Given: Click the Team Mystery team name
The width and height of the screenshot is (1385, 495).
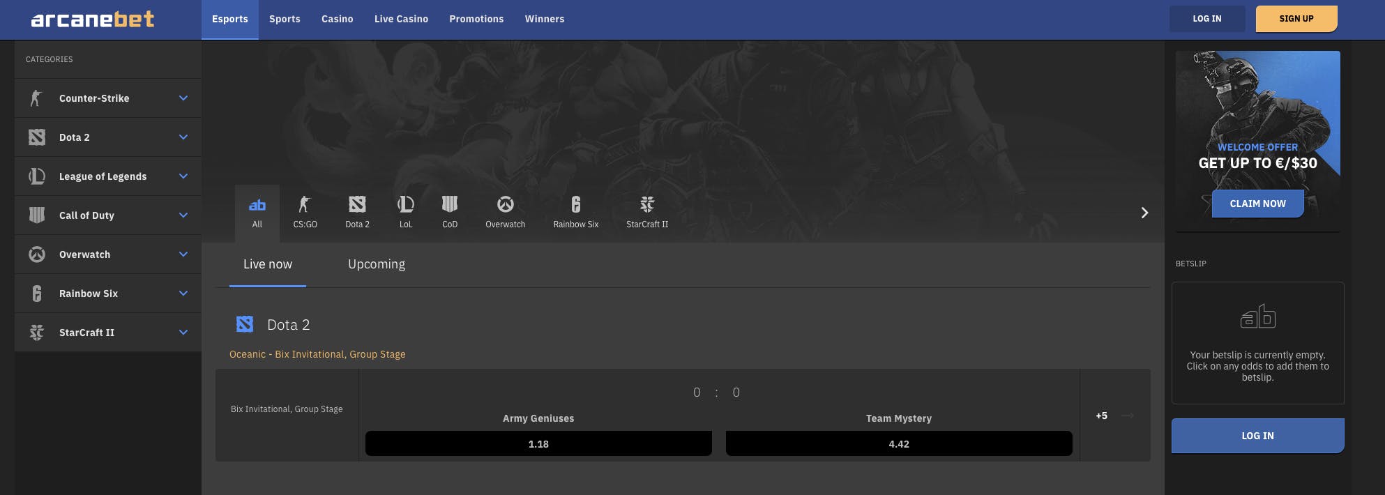Looking at the screenshot, I should coord(899,418).
